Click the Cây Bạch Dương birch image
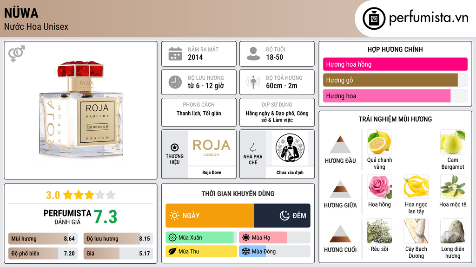 tap(416, 231)
